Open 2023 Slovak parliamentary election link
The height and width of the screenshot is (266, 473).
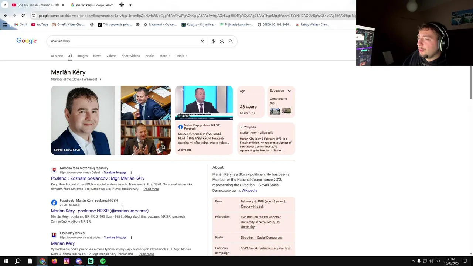[x=265, y=248]
